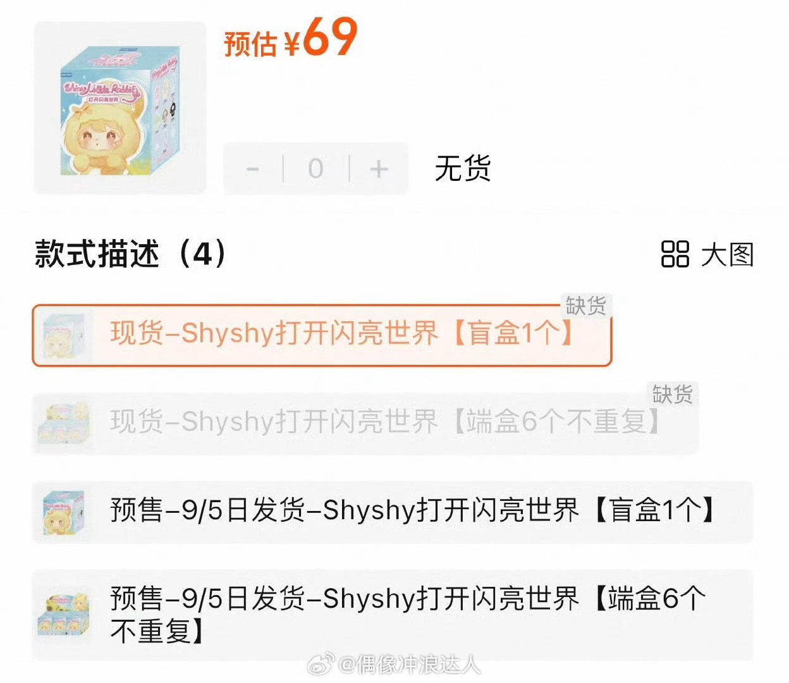Increase quantity with the plus button
The height and width of the screenshot is (683, 789).
(379, 169)
